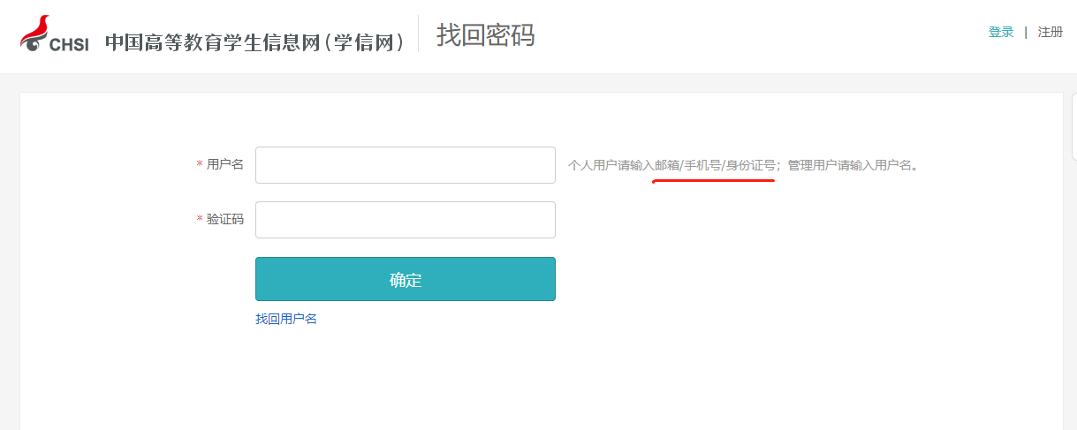The image size is (1077, 430).
Task: Click the divider between 登录 and 注册
Action: [x=1025, y=33]
